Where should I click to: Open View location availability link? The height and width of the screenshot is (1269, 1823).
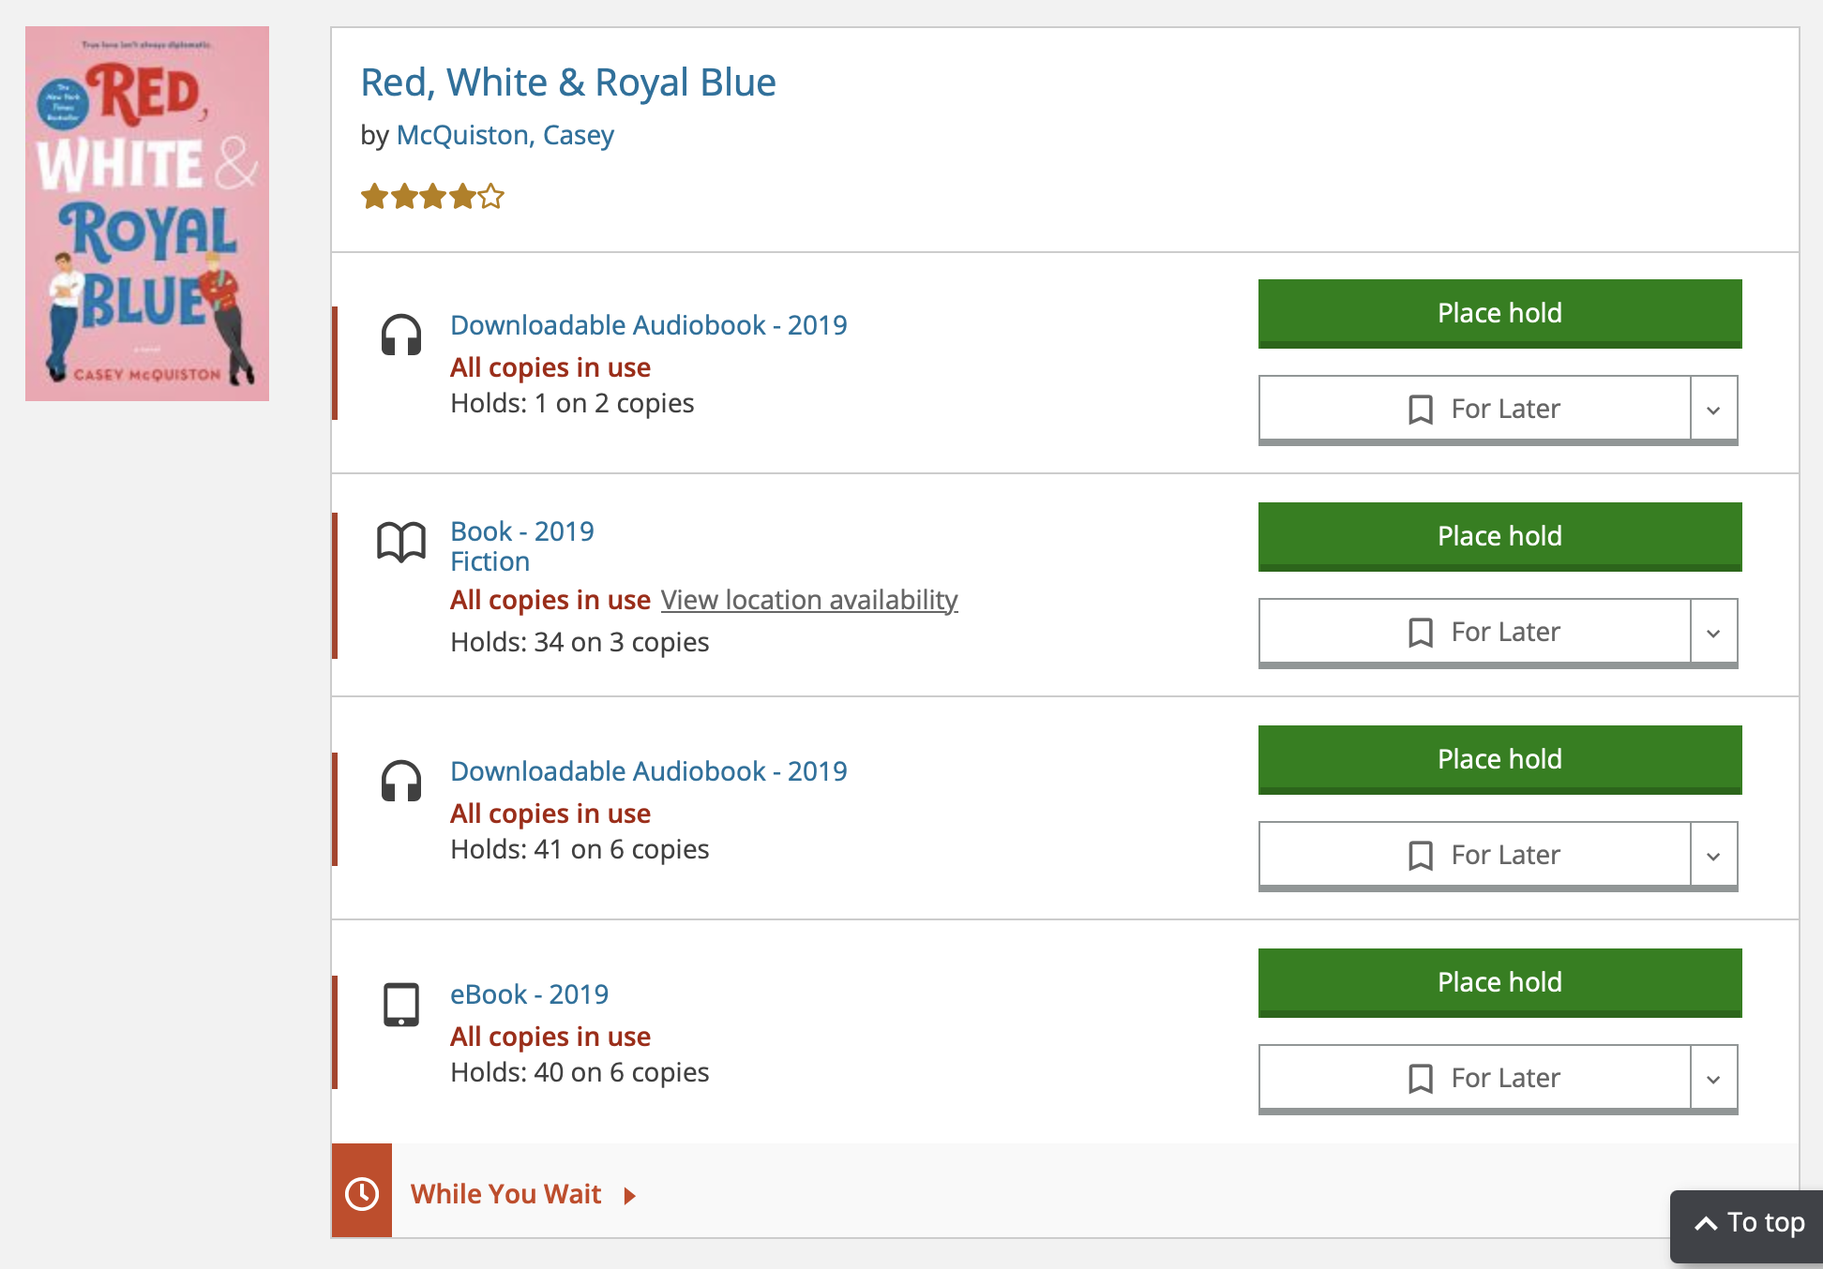point(809,600)
